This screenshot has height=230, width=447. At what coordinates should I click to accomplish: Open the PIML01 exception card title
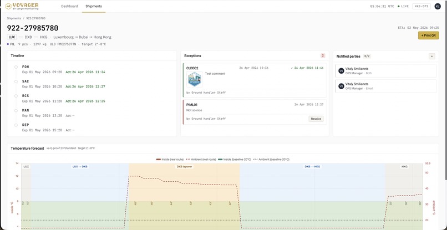pyautogui.click(x=192, y=105)
